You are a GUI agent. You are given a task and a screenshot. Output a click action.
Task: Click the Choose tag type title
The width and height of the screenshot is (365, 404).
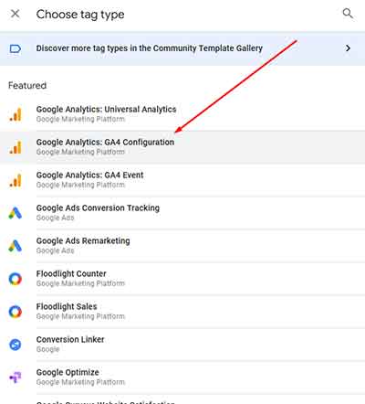(x=80, y=15)
